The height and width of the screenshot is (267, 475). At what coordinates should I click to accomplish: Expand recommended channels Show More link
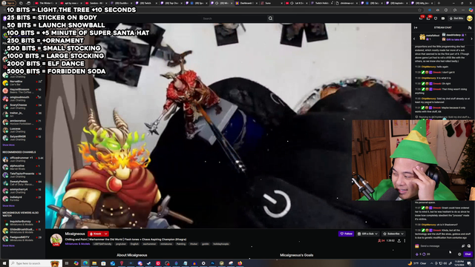(8, 206)
